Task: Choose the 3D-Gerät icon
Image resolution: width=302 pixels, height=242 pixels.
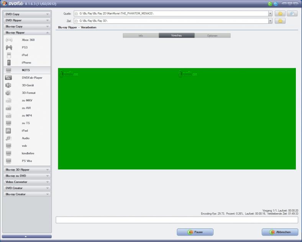Action: pos(8,85)
